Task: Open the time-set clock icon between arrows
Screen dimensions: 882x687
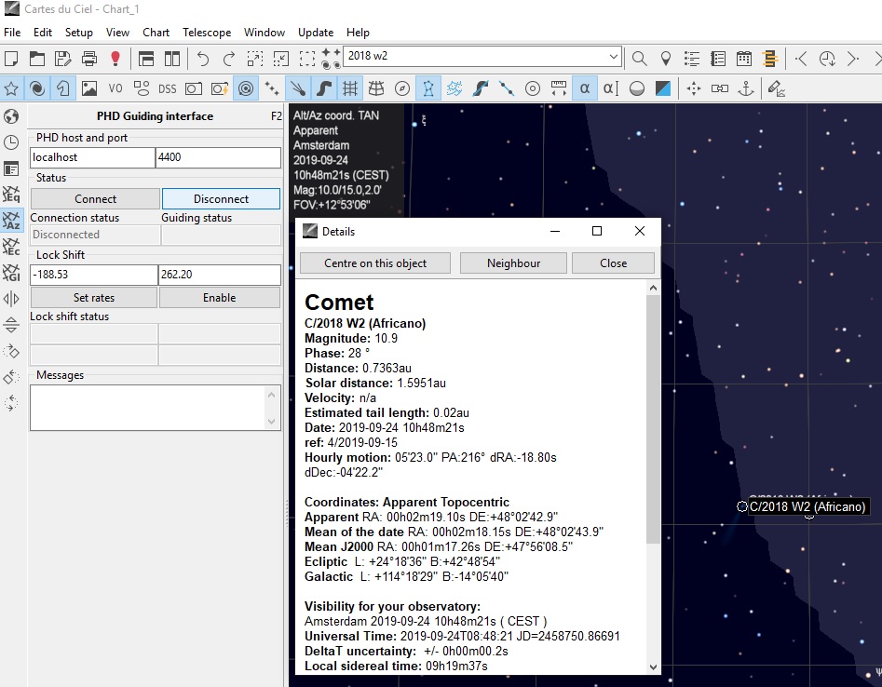Action: click(x=827, y=59)
